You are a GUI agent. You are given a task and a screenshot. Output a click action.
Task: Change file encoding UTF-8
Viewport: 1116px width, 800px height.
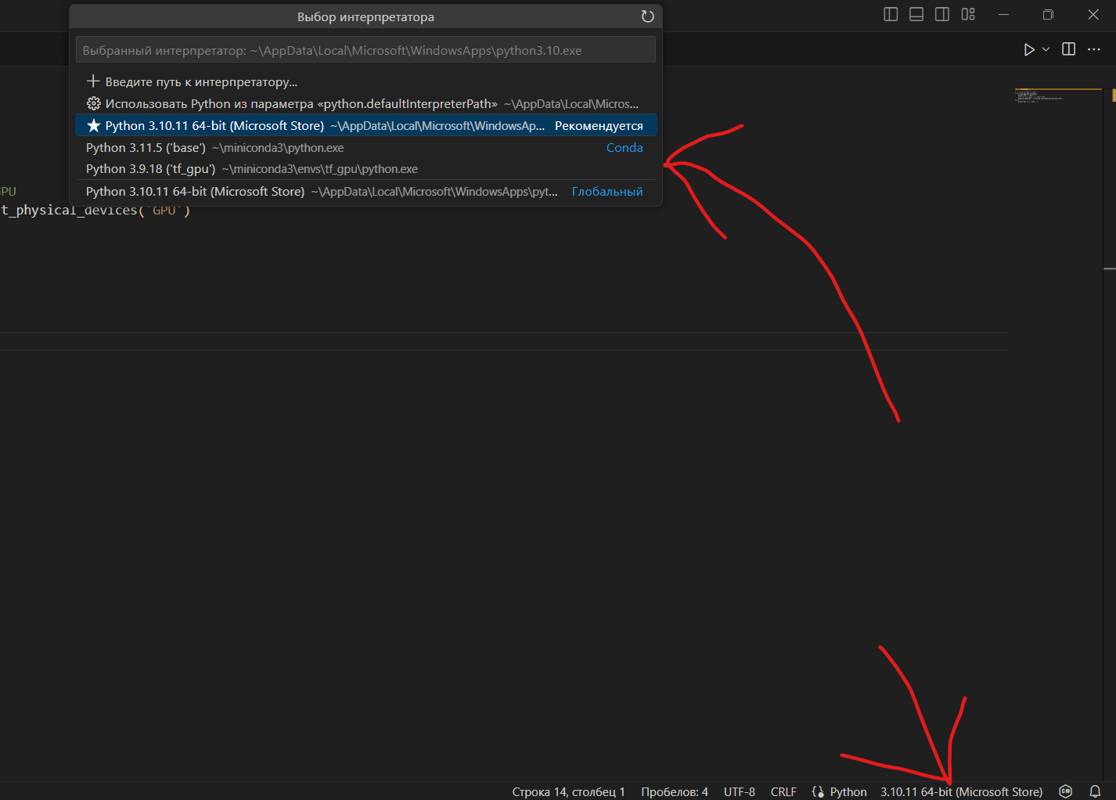click(740, 791)
